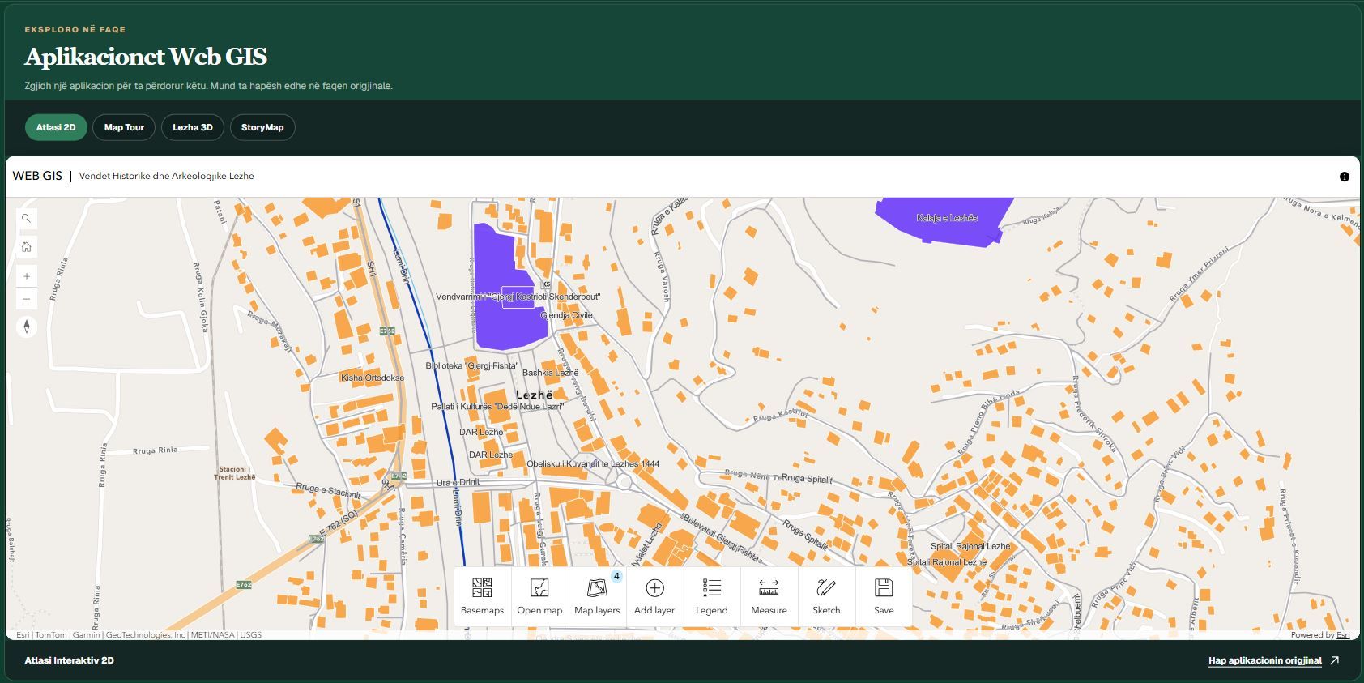Image resolution: width=1364 pixels, height=683 pixels.
Task: Display the map Legend
Action: (x=712, y=596)
